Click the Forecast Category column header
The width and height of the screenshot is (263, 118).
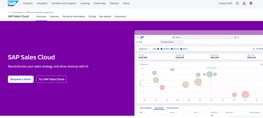(255, 112)
